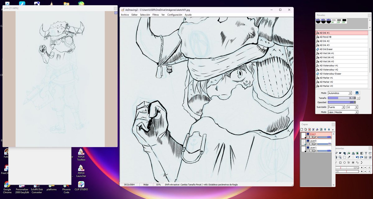Screen dimensions: 373x199
Task: Open the Suavizado Fuerte dropdown
Action: [x=336, y=107]
